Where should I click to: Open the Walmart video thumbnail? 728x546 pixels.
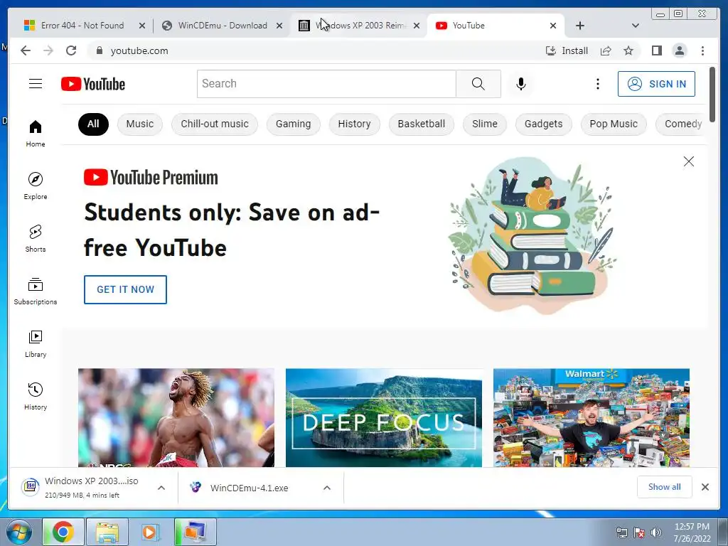(x=591, y=417)
